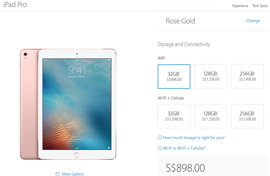The height and width of the screenshot is (176, 270).
Task: Click the iPad home button in image
Action: click(77, 155)
